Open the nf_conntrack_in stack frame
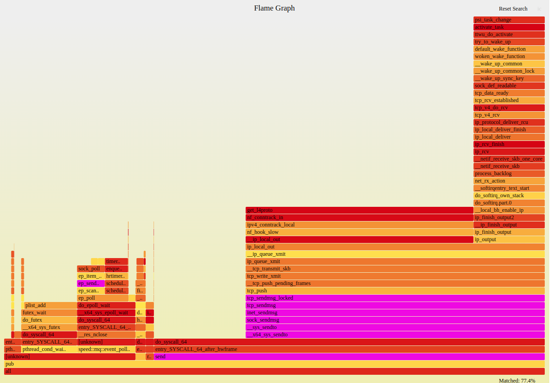Viewport: 553px width, 383px height. pyautogui.click(x=359, y=217)
